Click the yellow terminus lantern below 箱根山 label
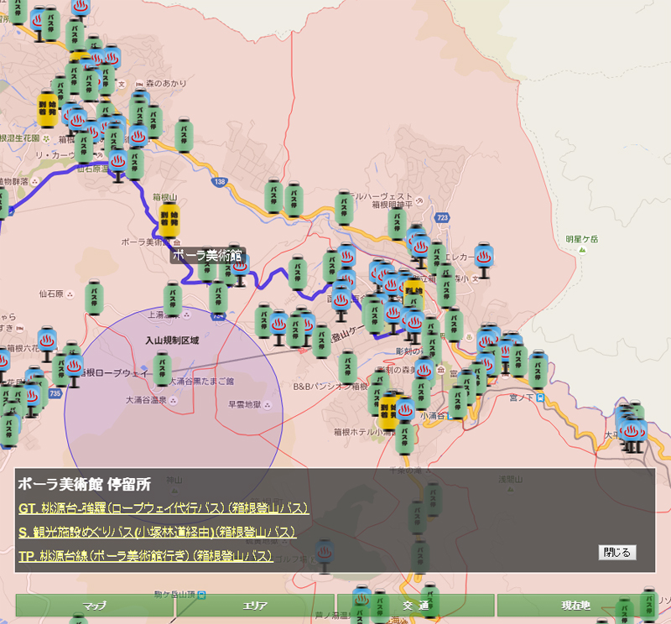This screenshot has height=624, width=671. point(169,221)
